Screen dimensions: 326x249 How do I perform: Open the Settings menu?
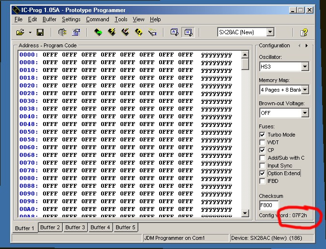pyautogui.click(x=71, y=19)
